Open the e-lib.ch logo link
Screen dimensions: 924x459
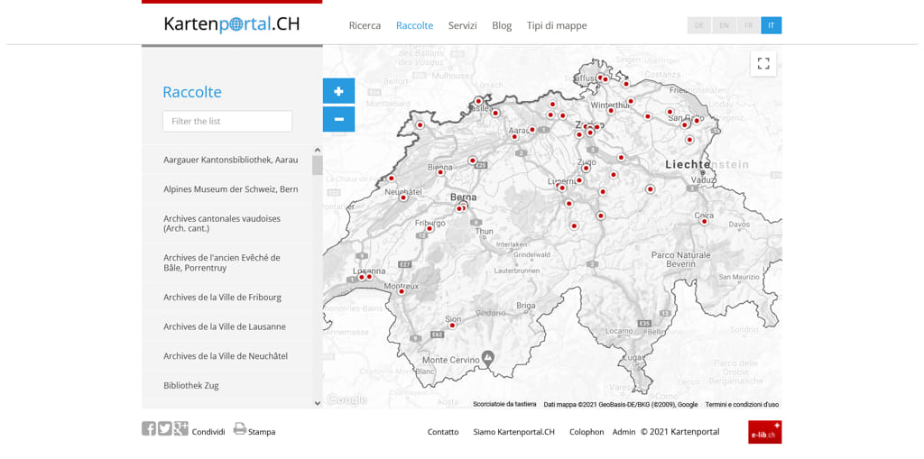point(765,432)
